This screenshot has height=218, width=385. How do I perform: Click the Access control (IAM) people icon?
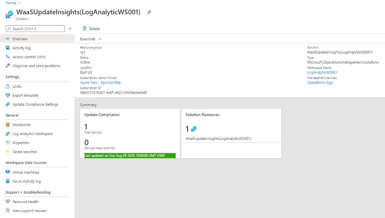(x=8, y=57)
